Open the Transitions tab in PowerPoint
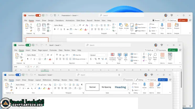This screenshot has height=109, width=195. (60, 20)
